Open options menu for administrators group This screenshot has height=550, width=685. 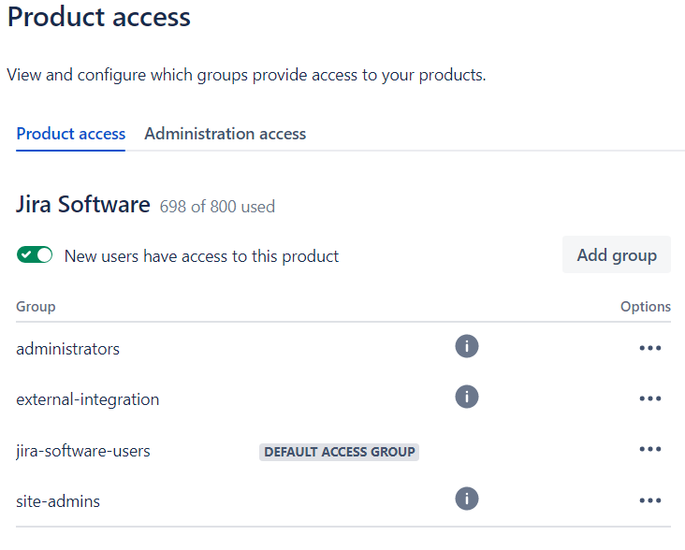650,348
